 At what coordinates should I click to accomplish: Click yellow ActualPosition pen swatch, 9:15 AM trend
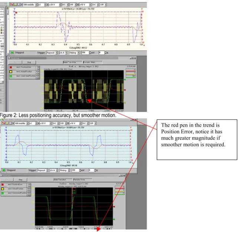11,72
